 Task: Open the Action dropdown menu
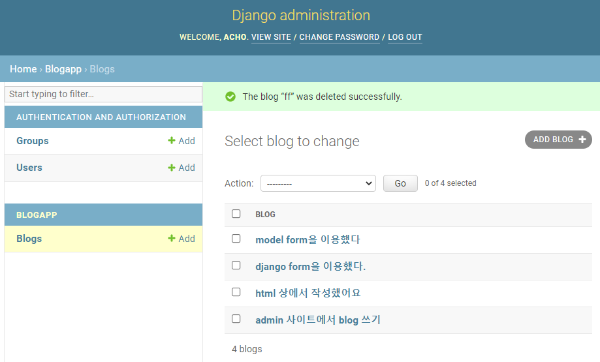pyautogui.click(x=318, y=183)
